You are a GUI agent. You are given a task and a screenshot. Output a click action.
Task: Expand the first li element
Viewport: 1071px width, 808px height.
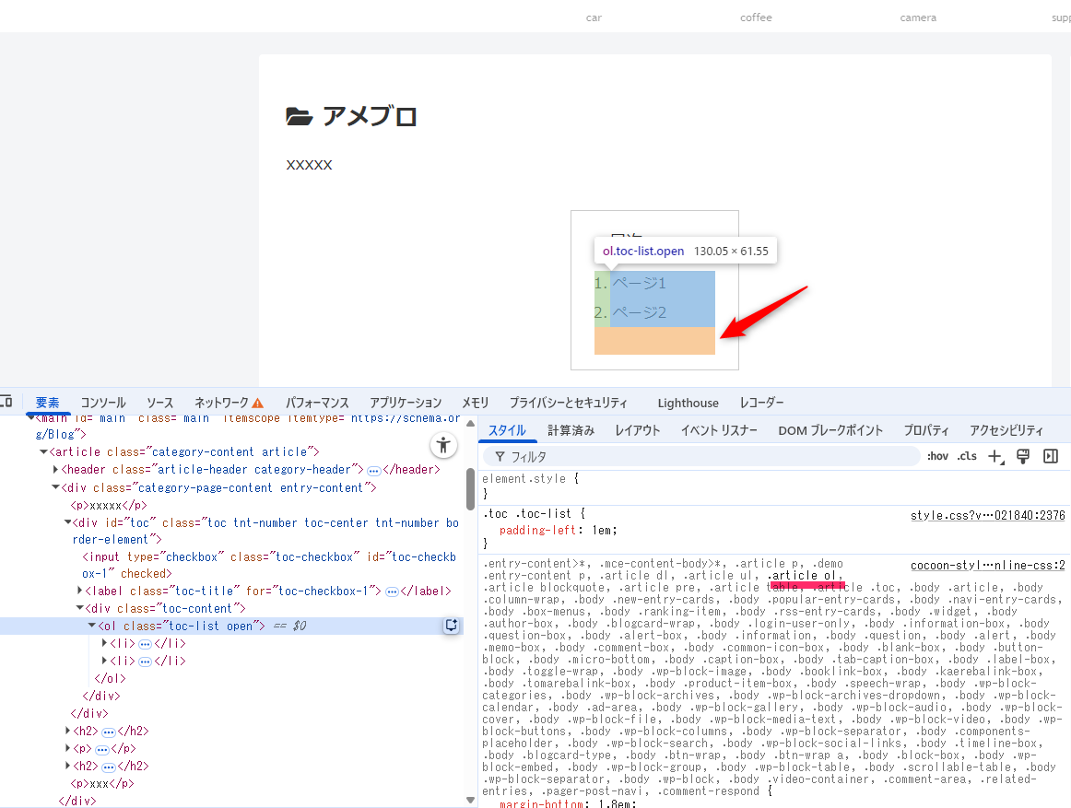coord(104,644)
